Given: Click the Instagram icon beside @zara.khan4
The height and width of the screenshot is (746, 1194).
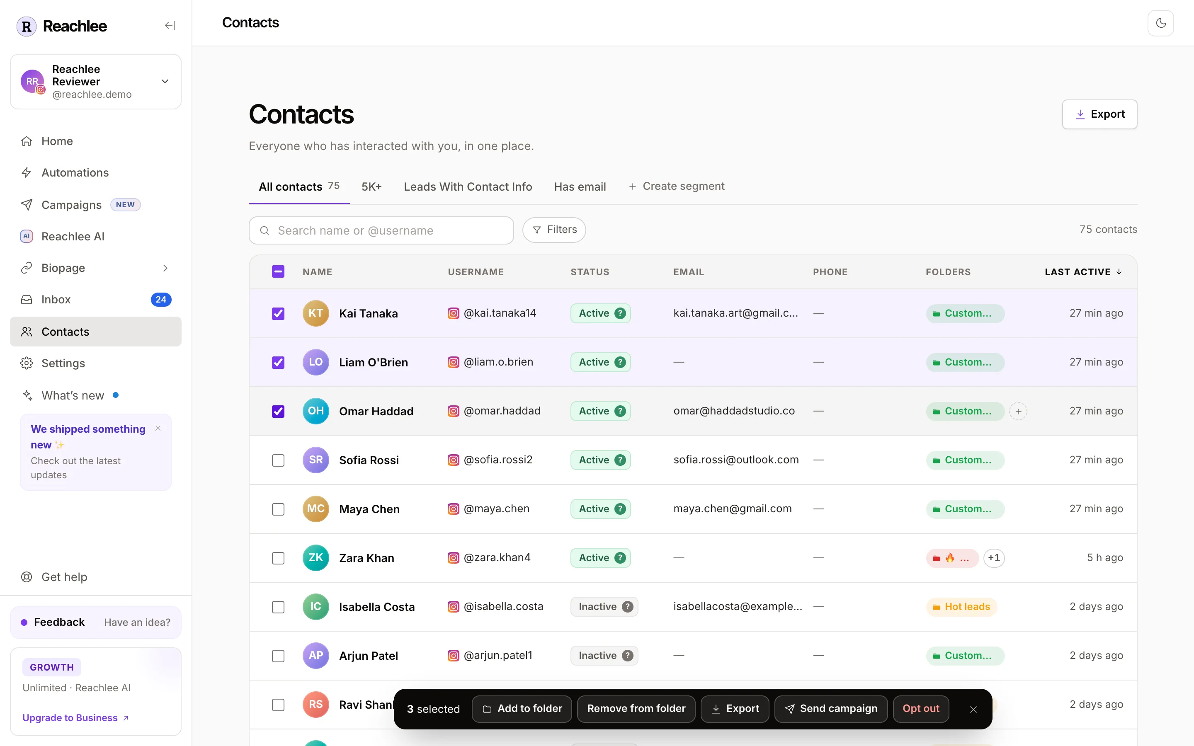Looking at the screenshot, I should pyautogui.click(x=453, y=557).
